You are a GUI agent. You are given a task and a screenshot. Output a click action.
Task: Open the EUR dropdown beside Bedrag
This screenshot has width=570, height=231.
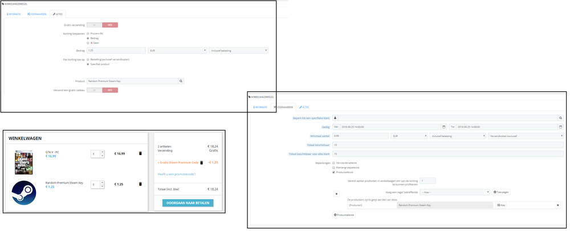pyautogui.click(x=177, y=51)
